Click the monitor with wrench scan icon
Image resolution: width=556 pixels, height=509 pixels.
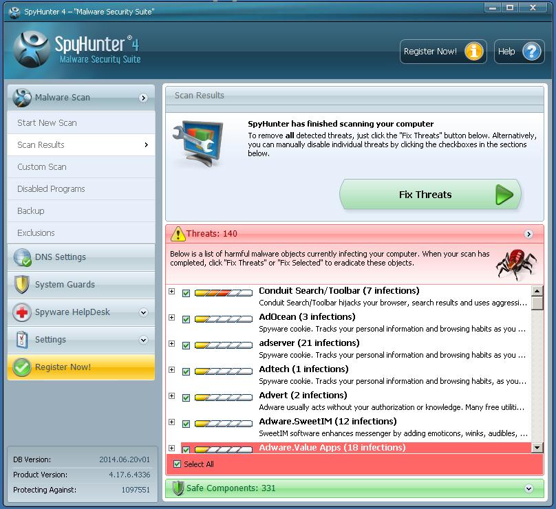(200, 143)
